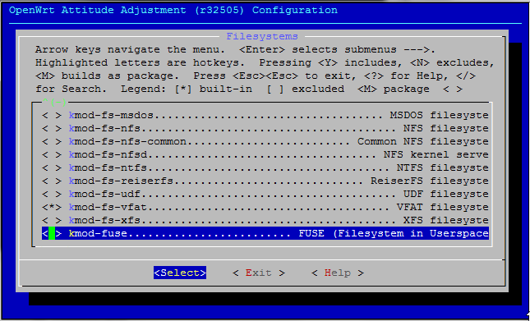The height and width of the screenshot is (321, 530).
Task: Click the kmod-fs-vfat package name
Action: coord(108,207)
